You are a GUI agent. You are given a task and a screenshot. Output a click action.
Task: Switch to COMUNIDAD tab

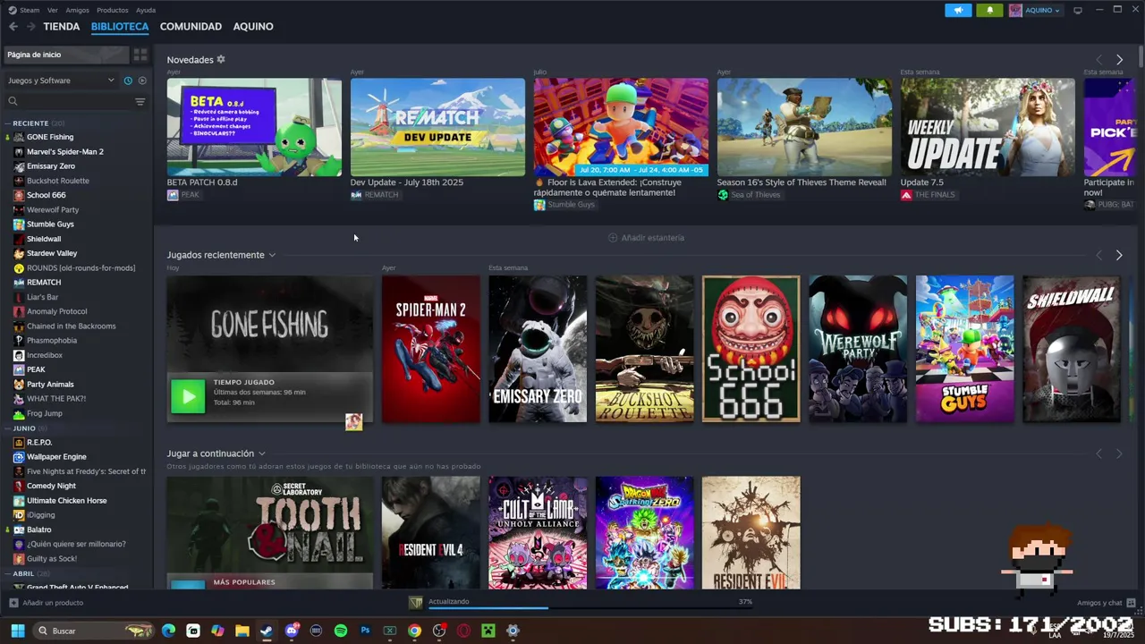[191, 27]
